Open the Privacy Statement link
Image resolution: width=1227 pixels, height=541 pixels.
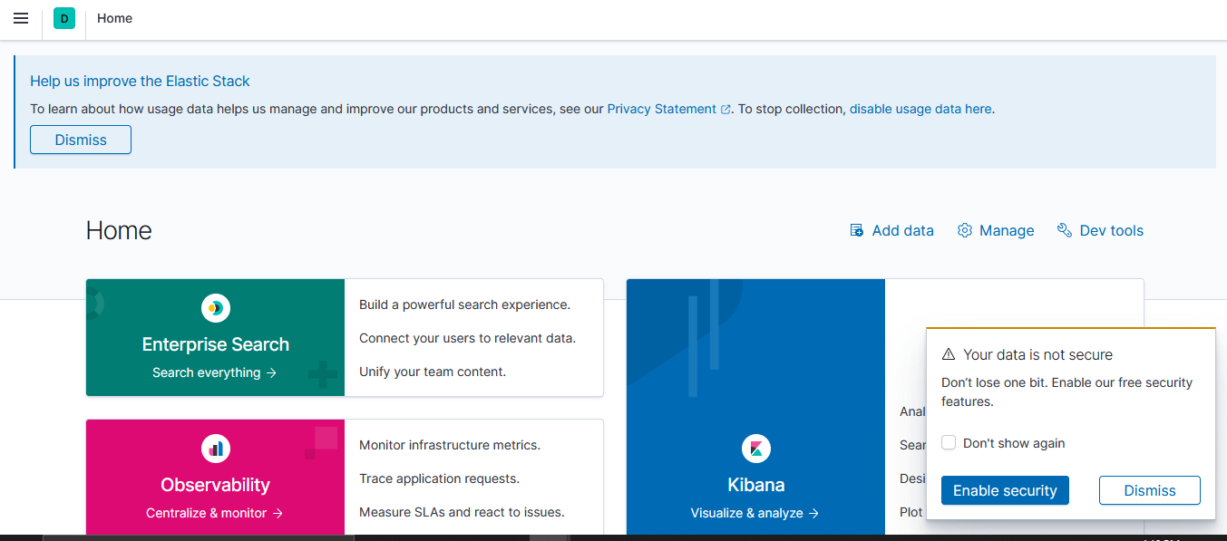point(661,109)
